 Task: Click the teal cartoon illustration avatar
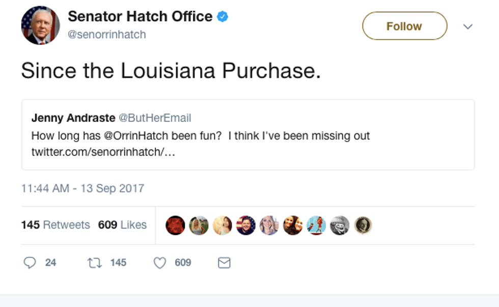click(x=316, y=225)
